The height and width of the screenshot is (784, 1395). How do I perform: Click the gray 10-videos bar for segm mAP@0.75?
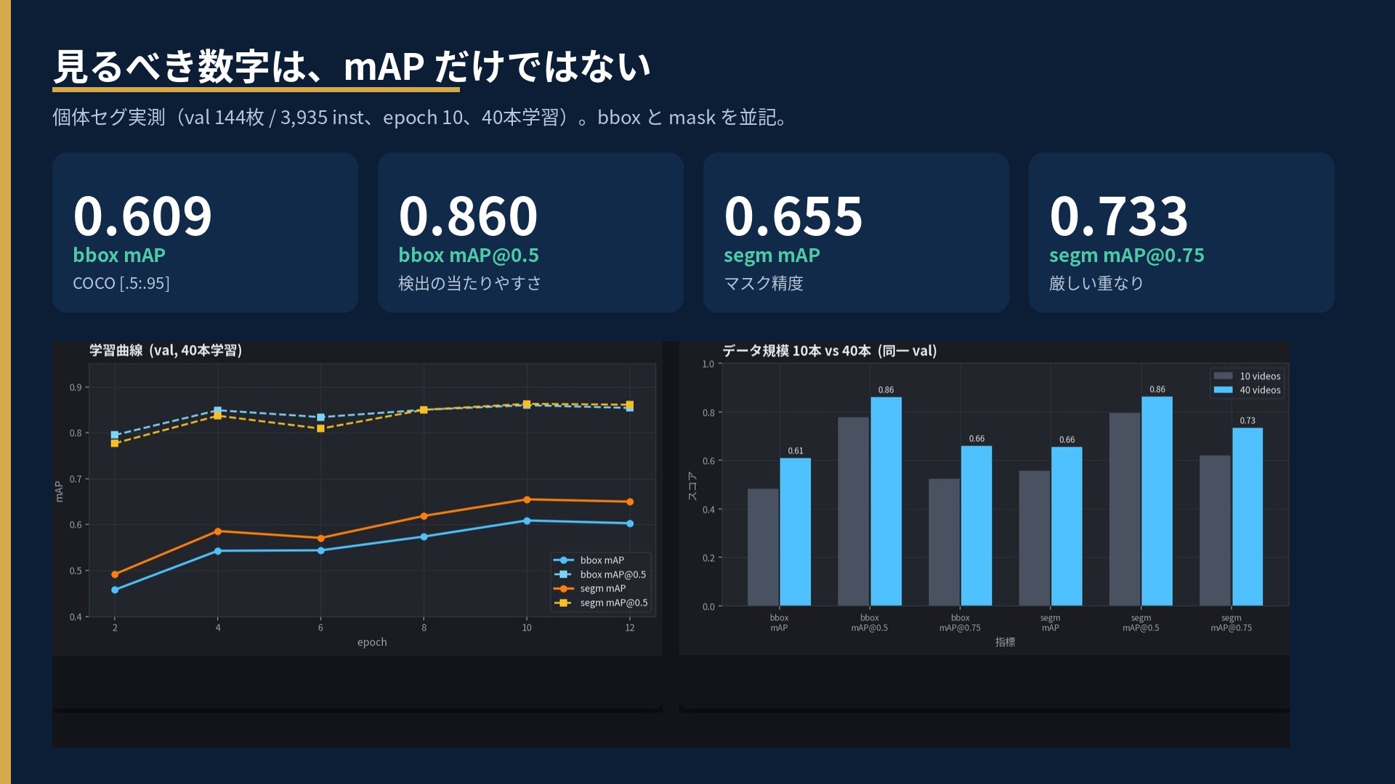tap(1215, 531)
